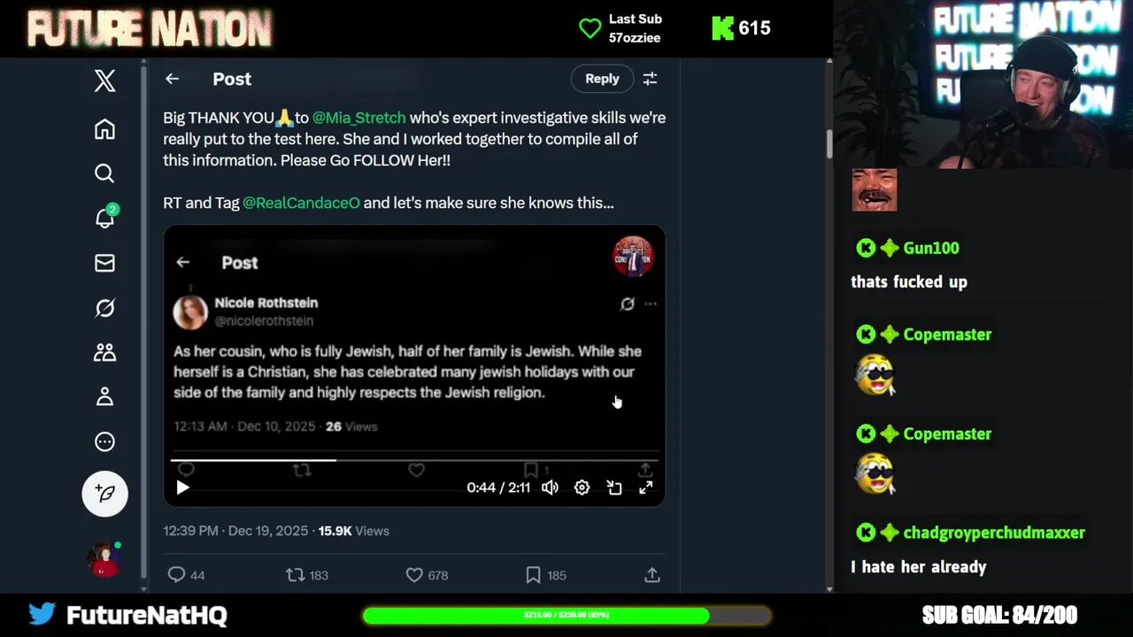This screenshot has height=637, width=1133.
Task: Open Profile icon in sidebar
Action: tap(104, 396)
